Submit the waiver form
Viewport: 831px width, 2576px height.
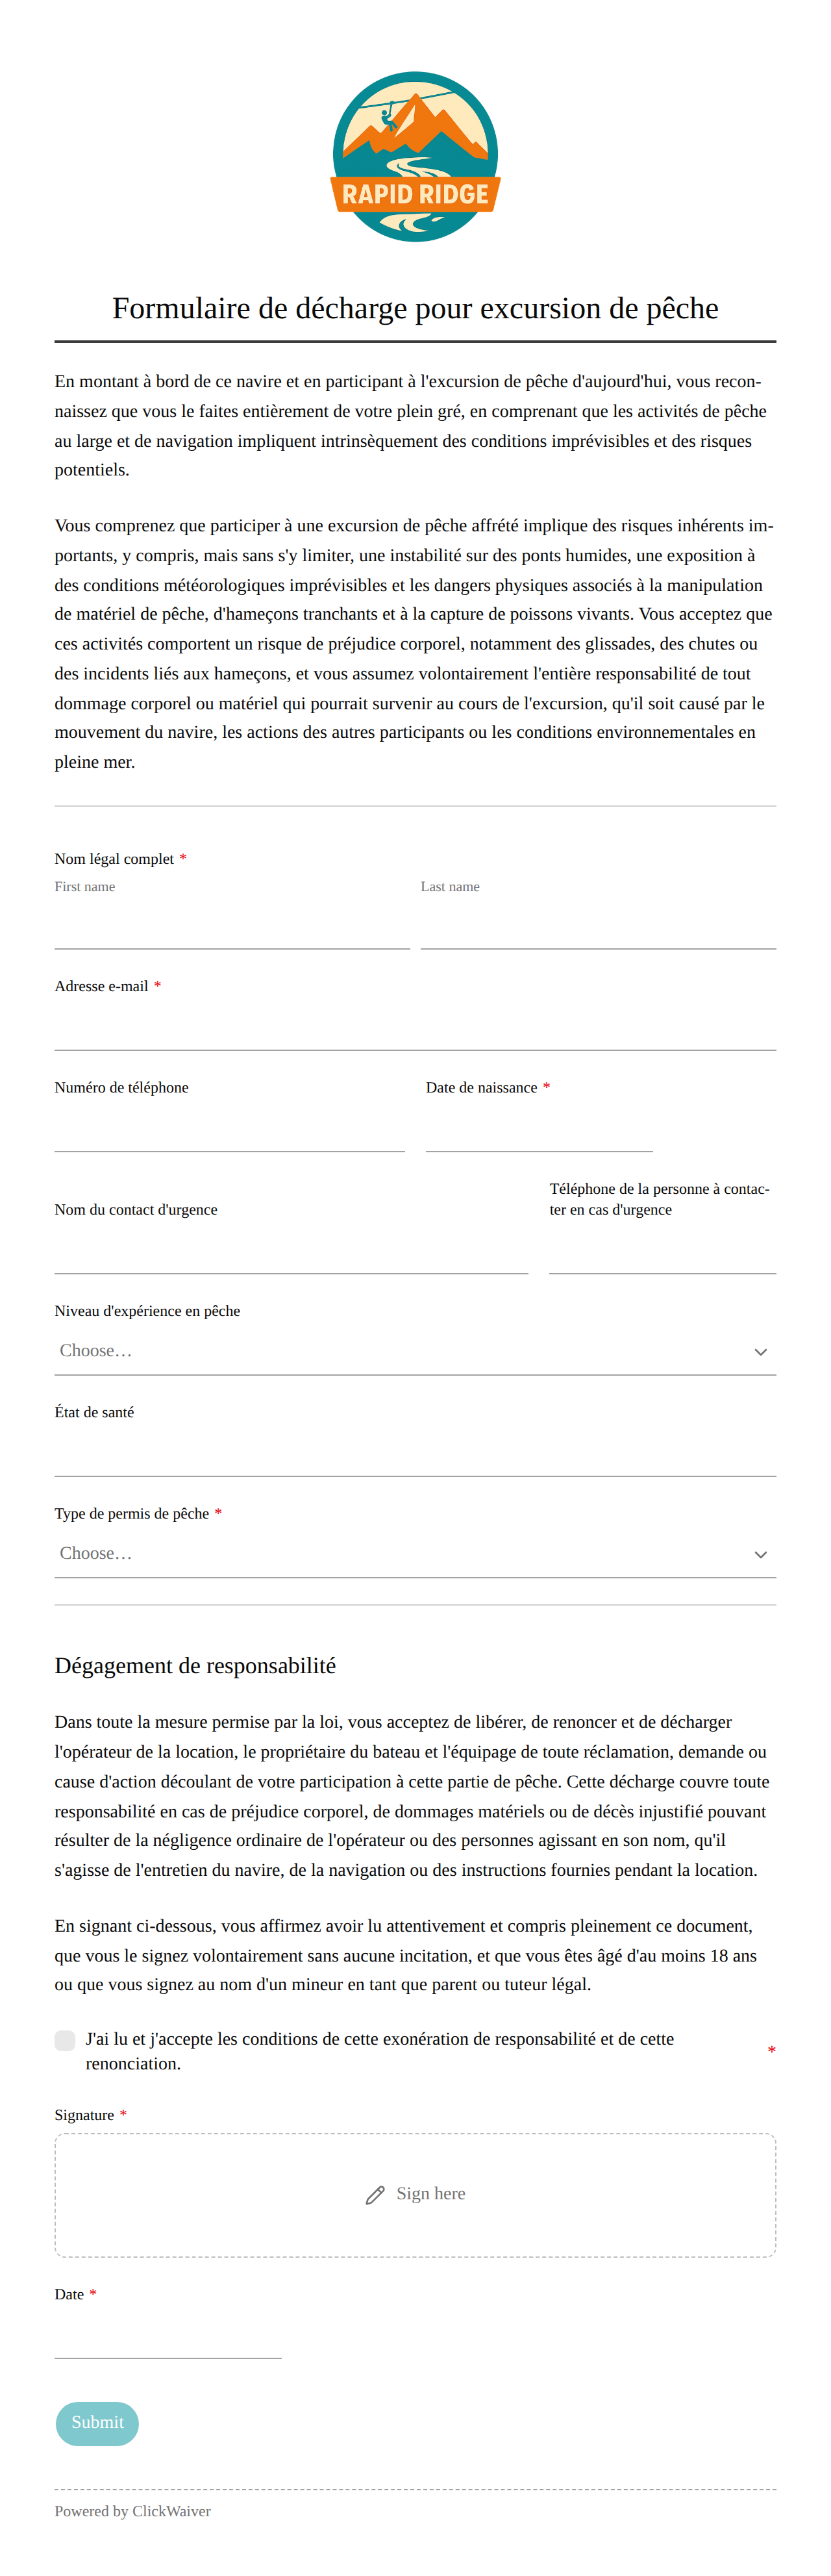coord(97,2422)
